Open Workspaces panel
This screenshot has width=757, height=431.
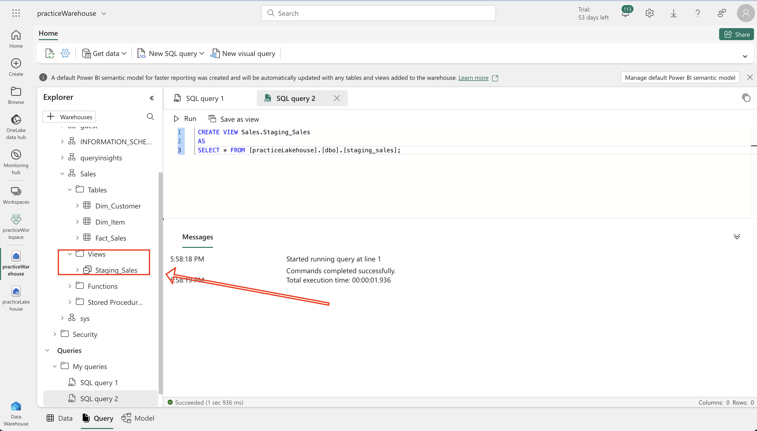click(x=16, y=195)
